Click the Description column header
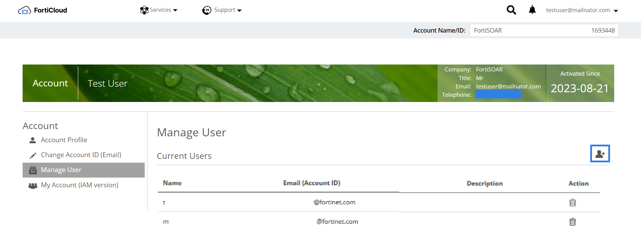Viewport: 641px width, 231px height. [x=484, y=183]
